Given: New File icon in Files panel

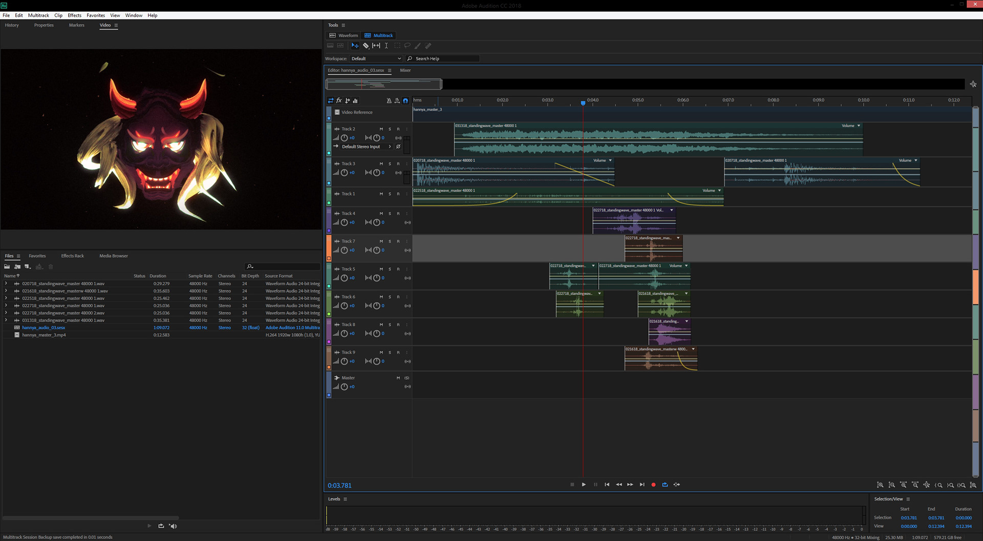Looking at the screenshot, I should pos(28,266).
